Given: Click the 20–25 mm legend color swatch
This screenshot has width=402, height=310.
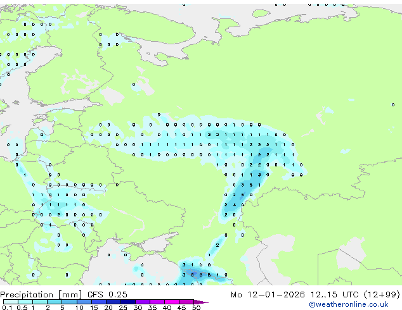Looking at the screenshot, I should click(113, 302).
